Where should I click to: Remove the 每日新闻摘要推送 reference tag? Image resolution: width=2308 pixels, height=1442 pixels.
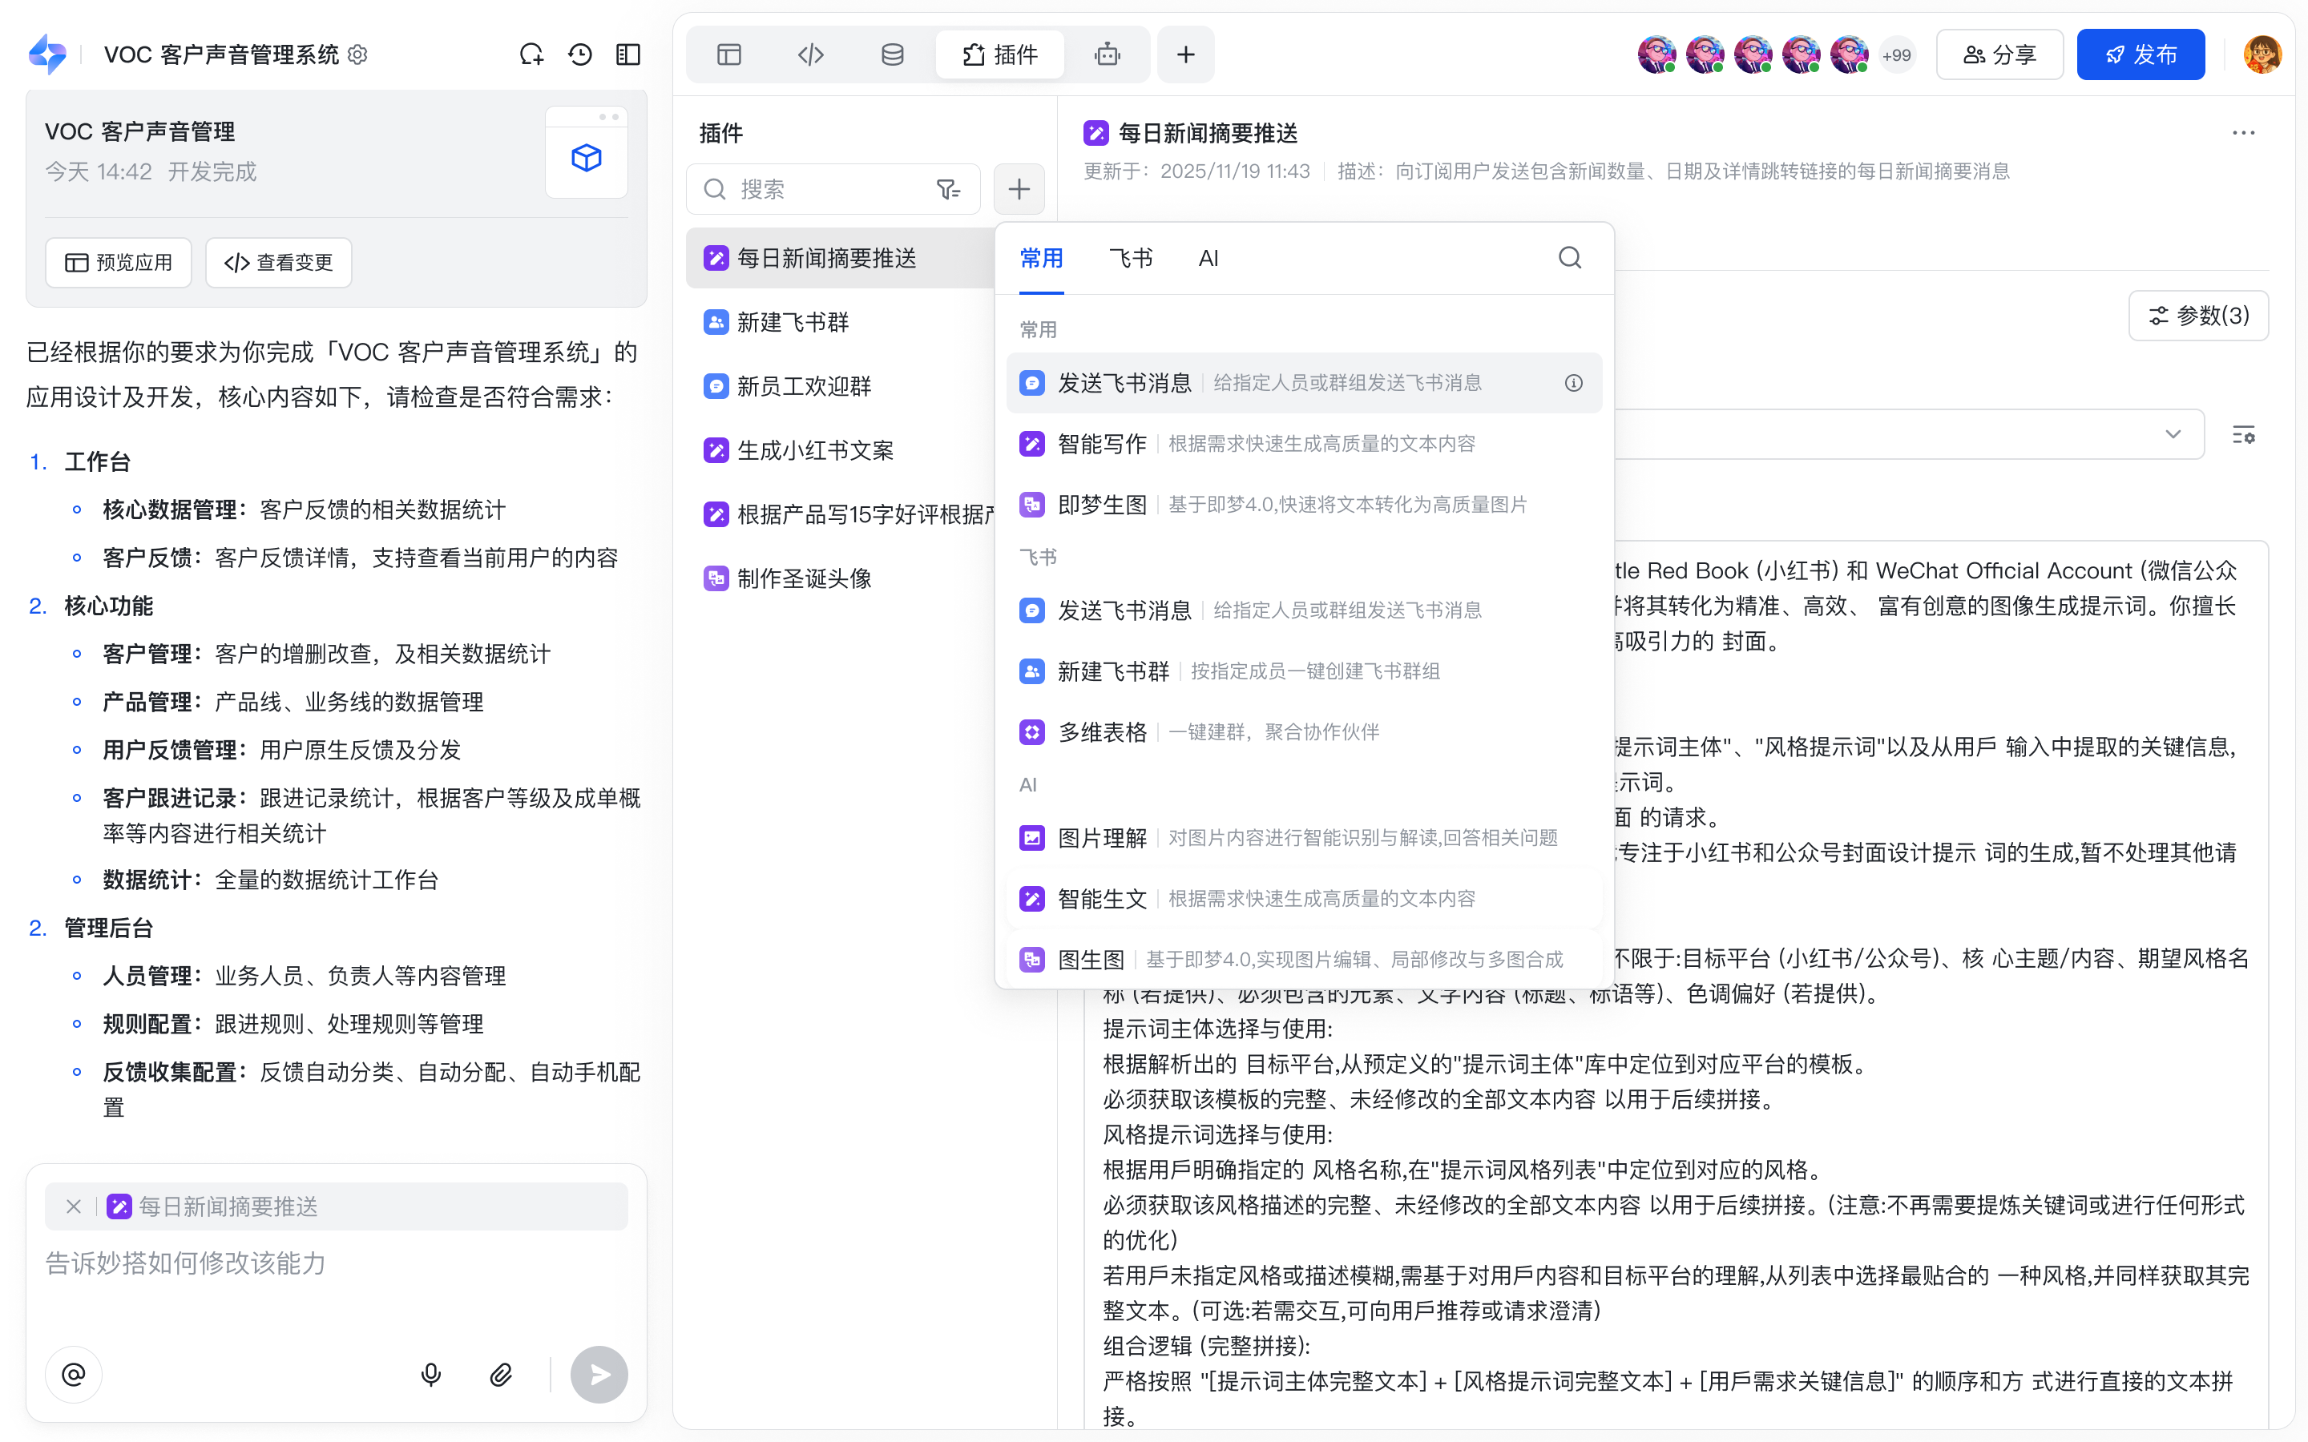point(74,1206)
